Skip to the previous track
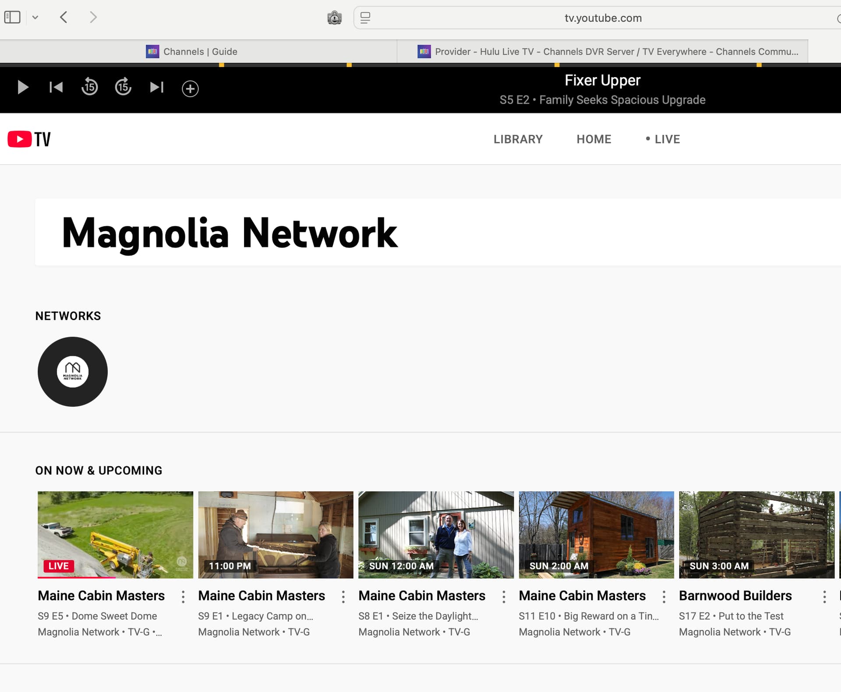Image resolution: width=841 pixels, height=692 pixels. 56,88
